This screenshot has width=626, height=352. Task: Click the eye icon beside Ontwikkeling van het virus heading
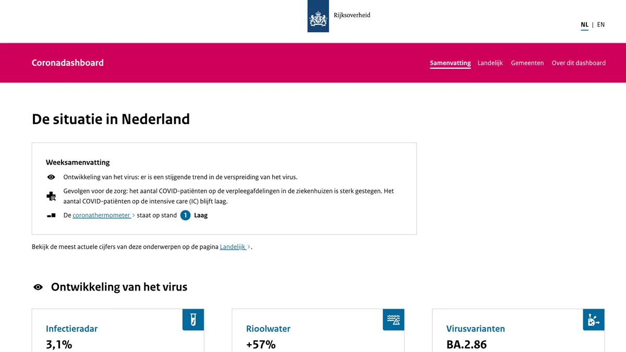[38, 287]
